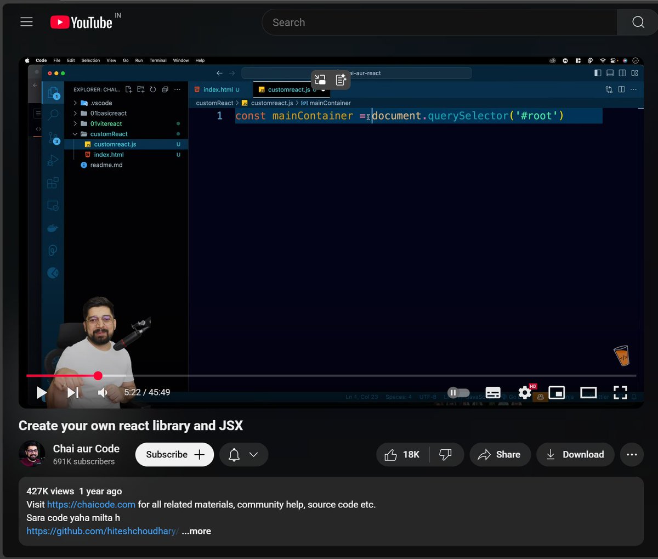Click the mainContainer breadcrumb
Screen dimensions: 658x559
[x=326, y=103]
